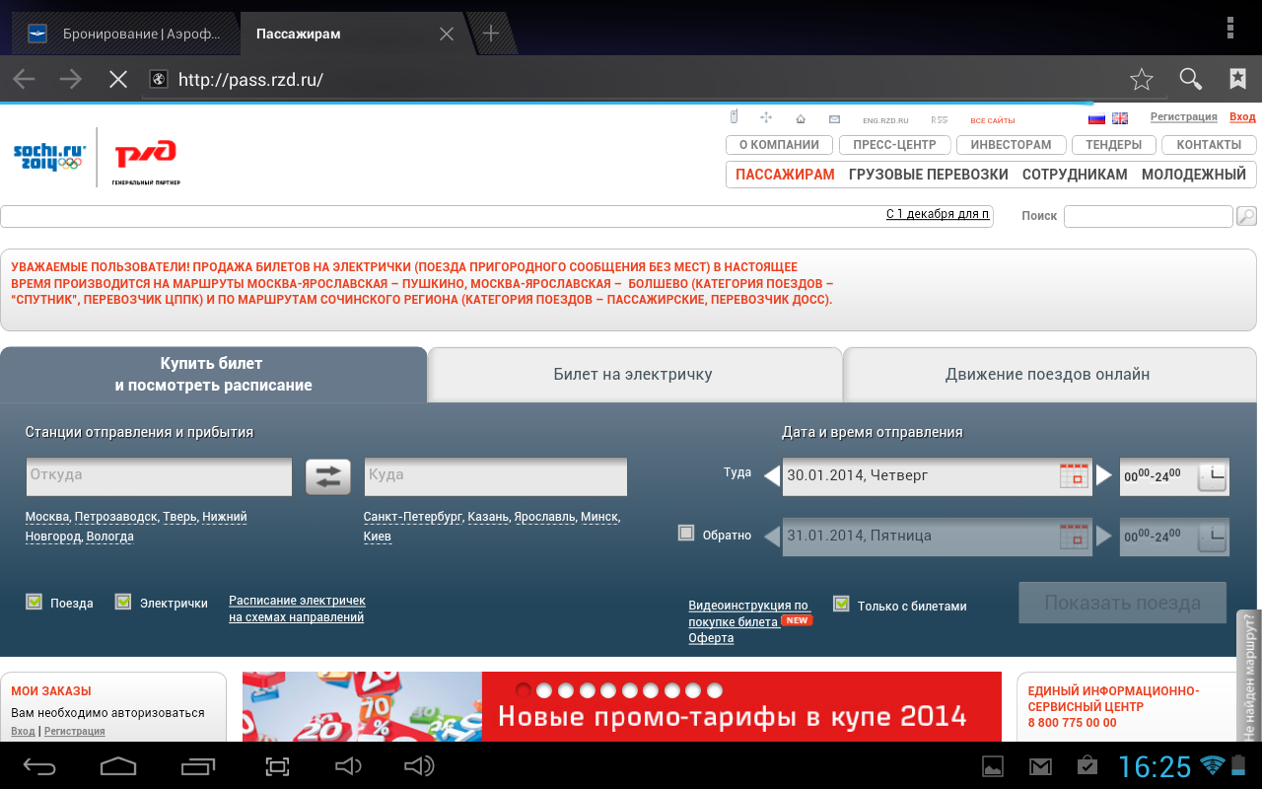Enable the Обратно return trip checkbox
The image size is (1262, 789).
tap(686, 534)
